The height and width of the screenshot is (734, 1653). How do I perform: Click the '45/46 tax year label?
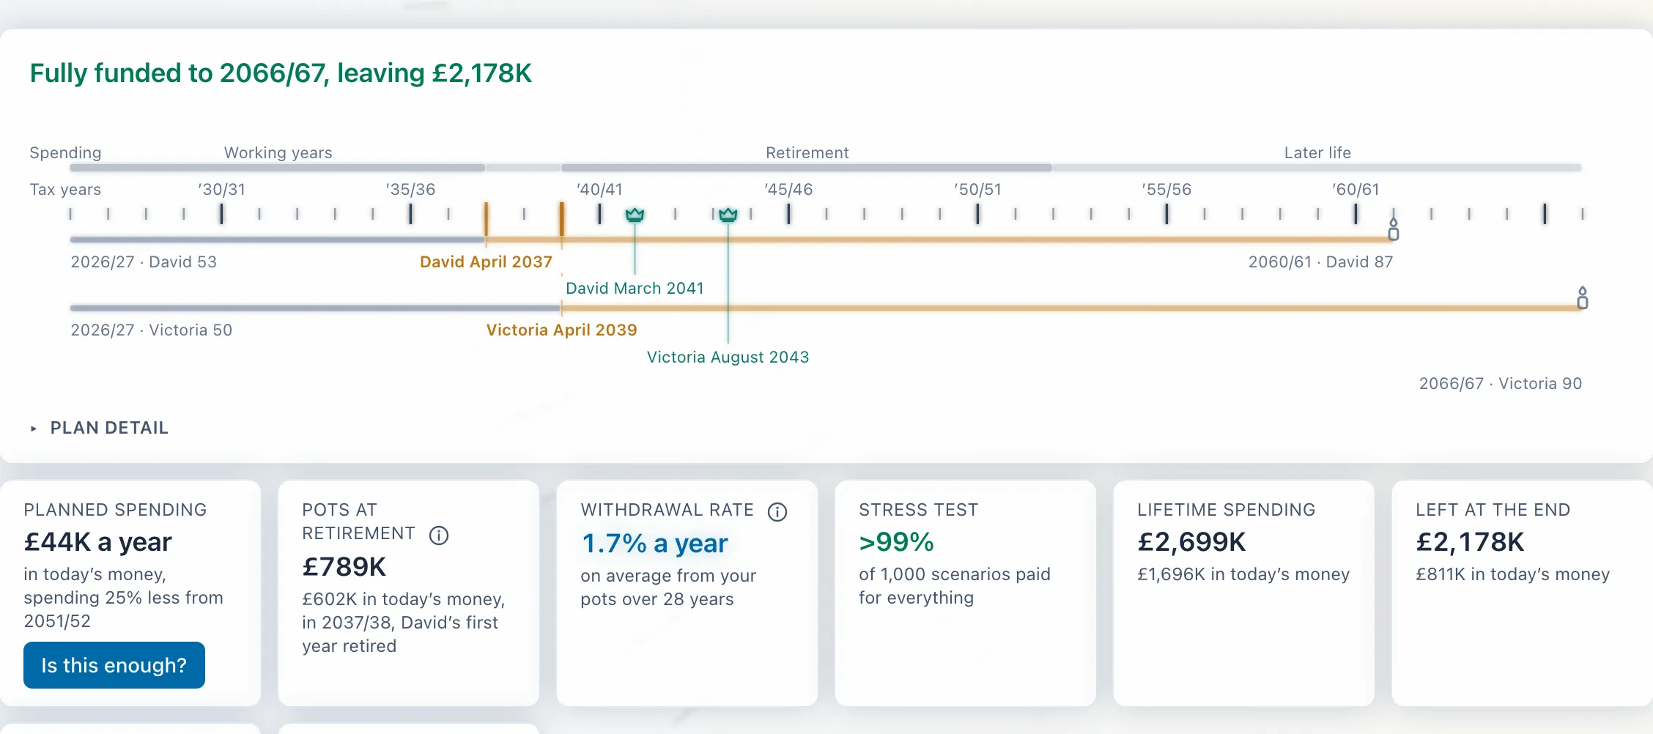click(x=788, y=189)
